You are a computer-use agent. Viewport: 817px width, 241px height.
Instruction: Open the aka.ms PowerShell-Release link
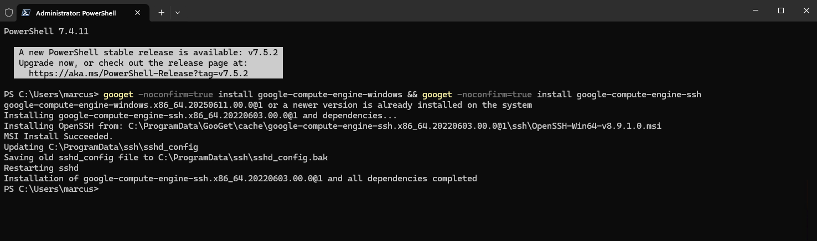[x=138, y=74]
